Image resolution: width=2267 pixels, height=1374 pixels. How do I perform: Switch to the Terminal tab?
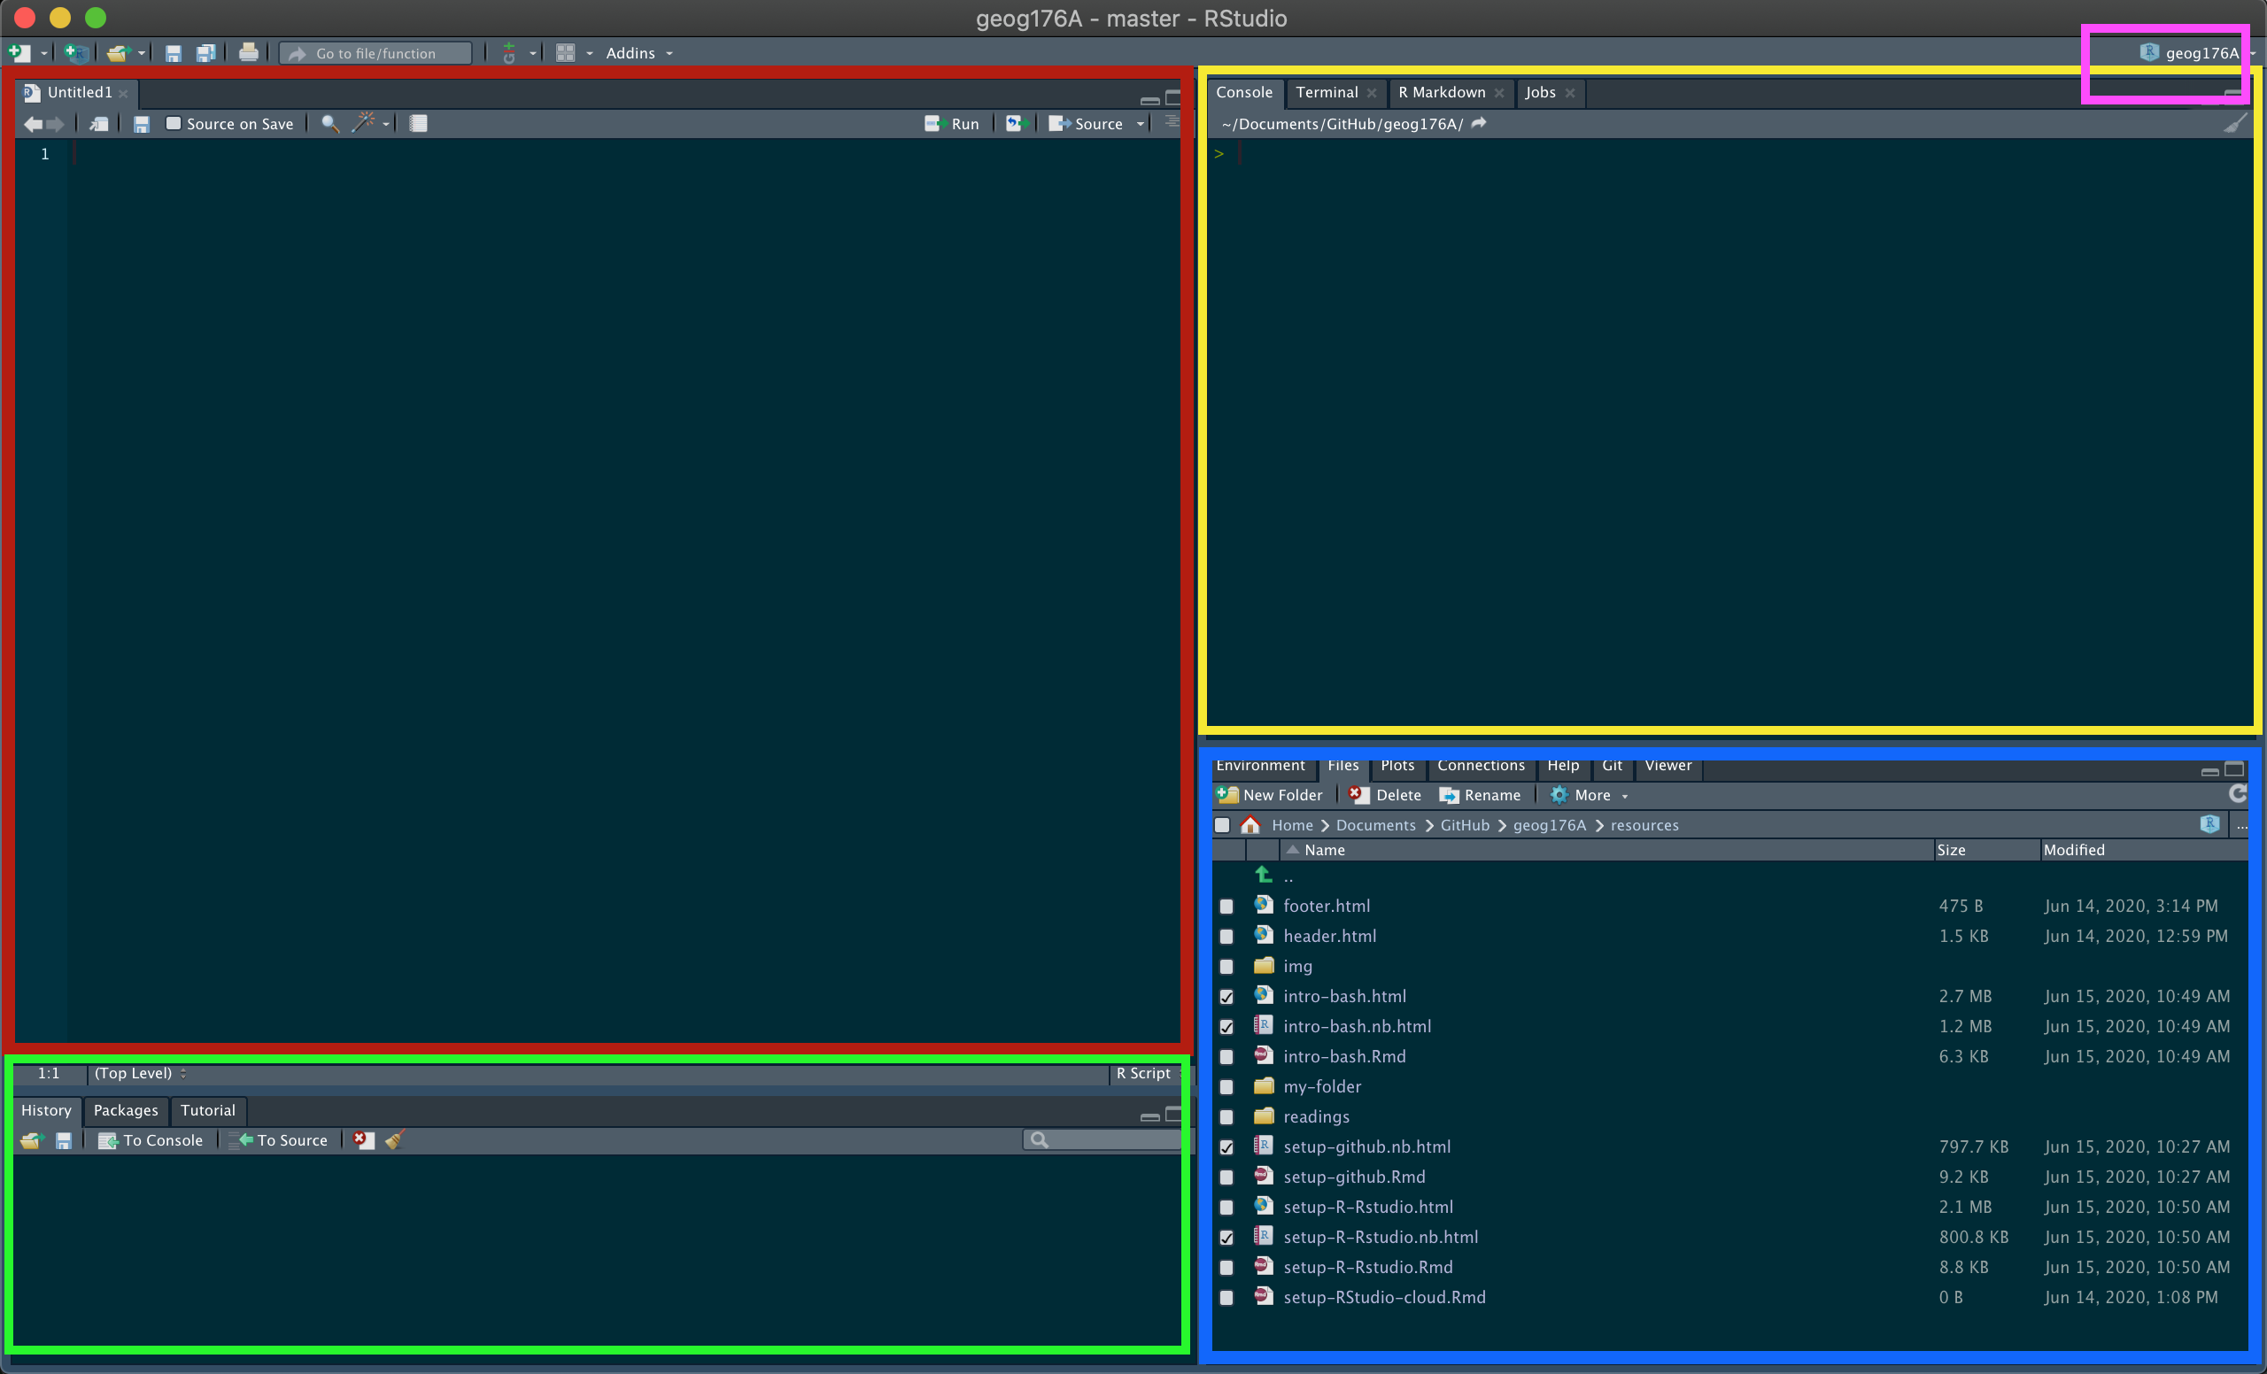(x=1326, y=93)
